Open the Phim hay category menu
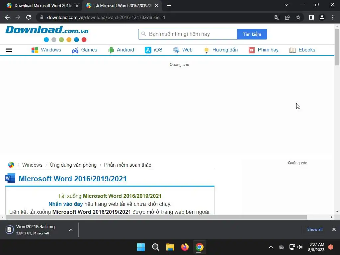The width and height of the screenshot is (340, 255). 263,50
